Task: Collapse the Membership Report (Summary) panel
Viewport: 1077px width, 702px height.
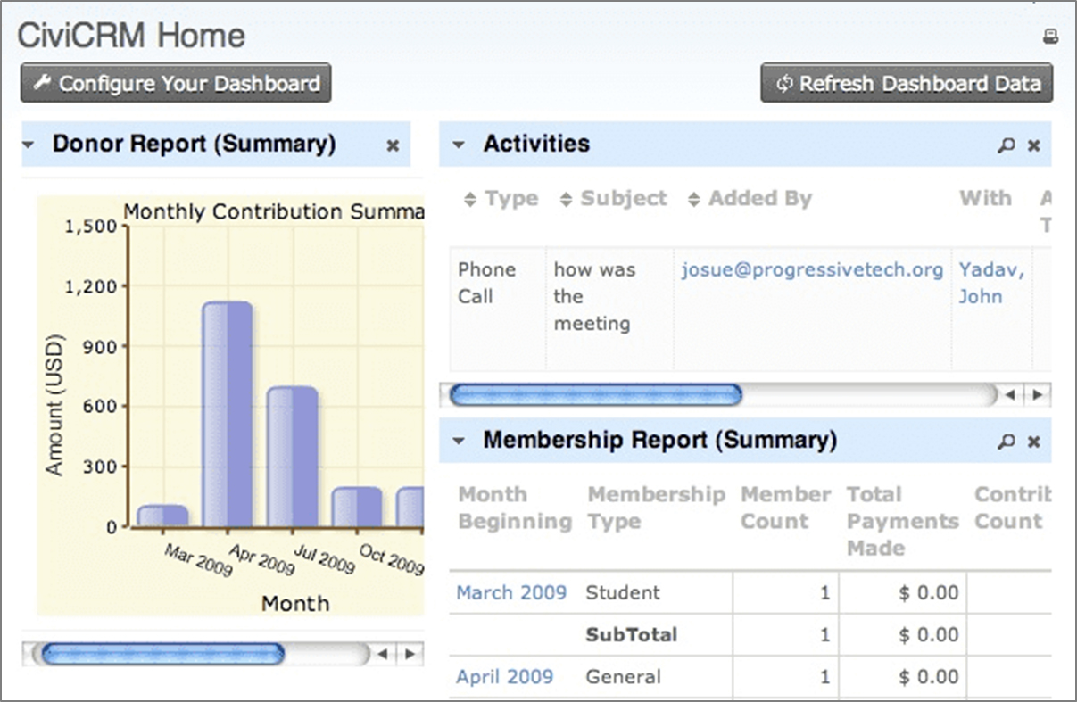Action: [x=459, y=441]
